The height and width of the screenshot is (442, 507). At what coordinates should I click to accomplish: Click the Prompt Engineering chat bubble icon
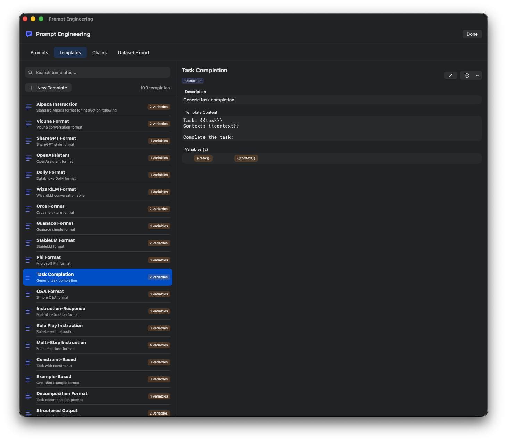pos(29,34)
